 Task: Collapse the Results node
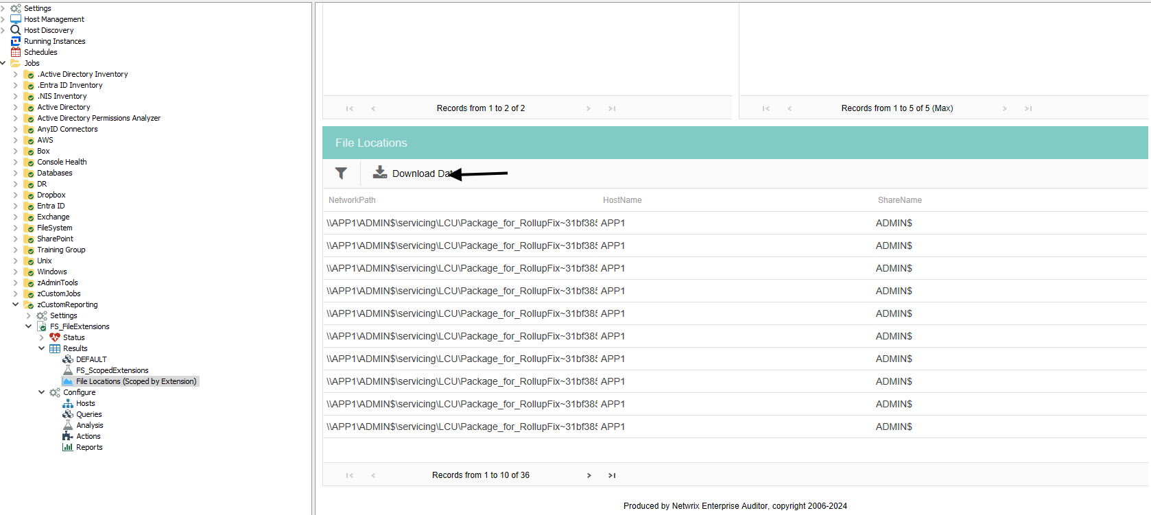[x=42, y=348]
